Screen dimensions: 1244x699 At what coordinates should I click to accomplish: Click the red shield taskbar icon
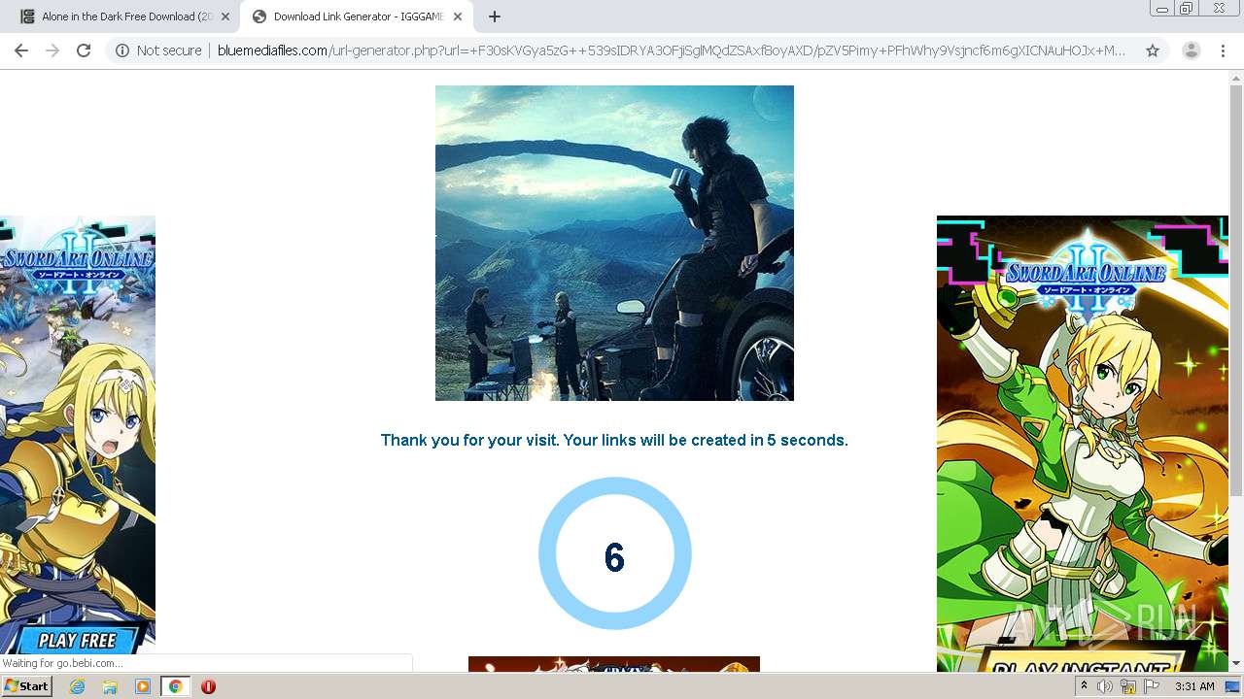[x=208, y=686]
